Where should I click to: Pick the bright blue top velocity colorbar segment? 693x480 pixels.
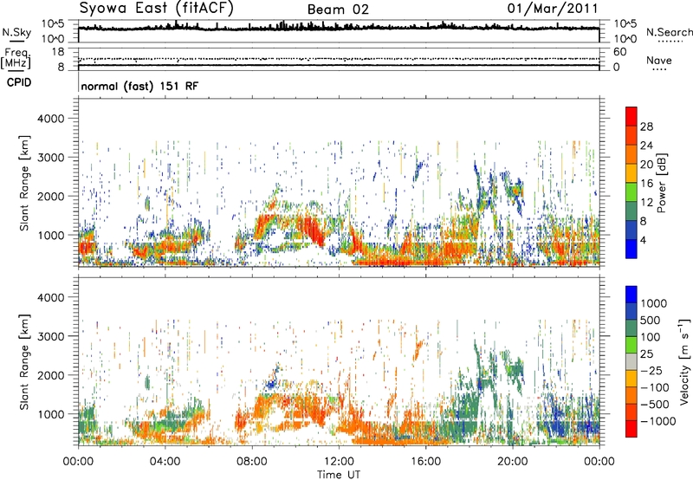[631, 295]
